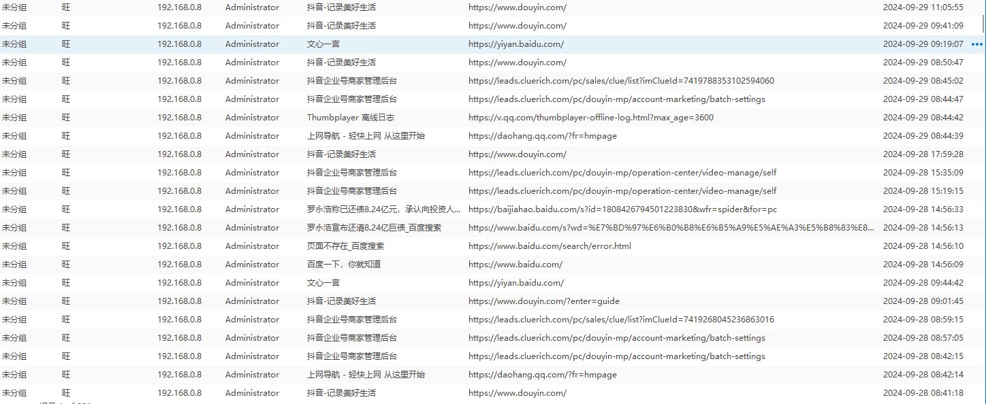Click video-manage/self URL in the 15:35:09 row

tap(622, 173)
